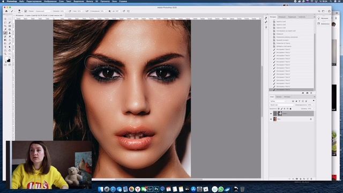Toggle Quick Mask mode in toolbar
The height and width of the screenshot is (193, 343).
coord(5,65)
